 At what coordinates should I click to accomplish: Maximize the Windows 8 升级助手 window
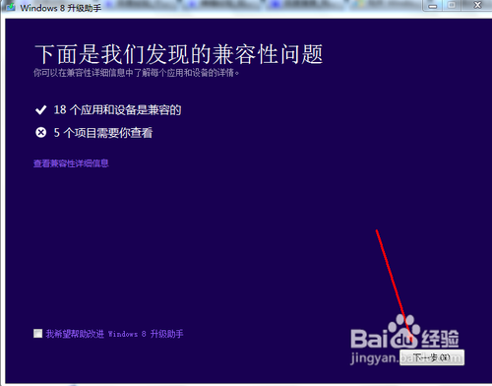[452, 6]
